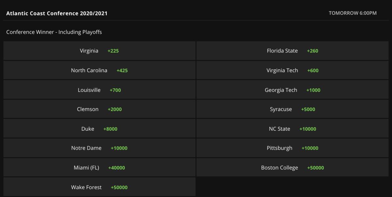Click the Conference Winner - Including Playoffs market

coord(54,32)
